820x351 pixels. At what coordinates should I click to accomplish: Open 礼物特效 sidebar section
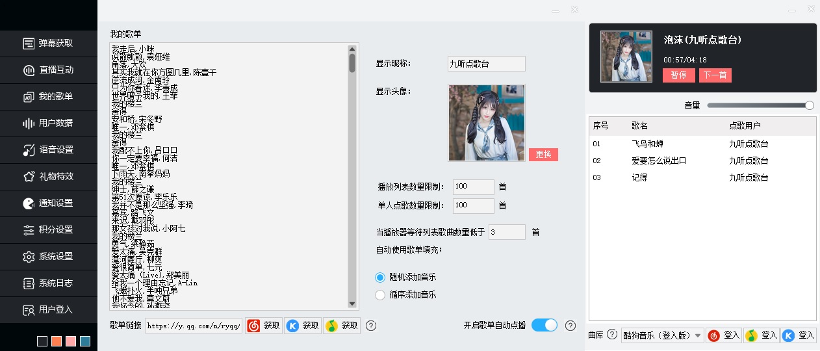click(49, 177)
